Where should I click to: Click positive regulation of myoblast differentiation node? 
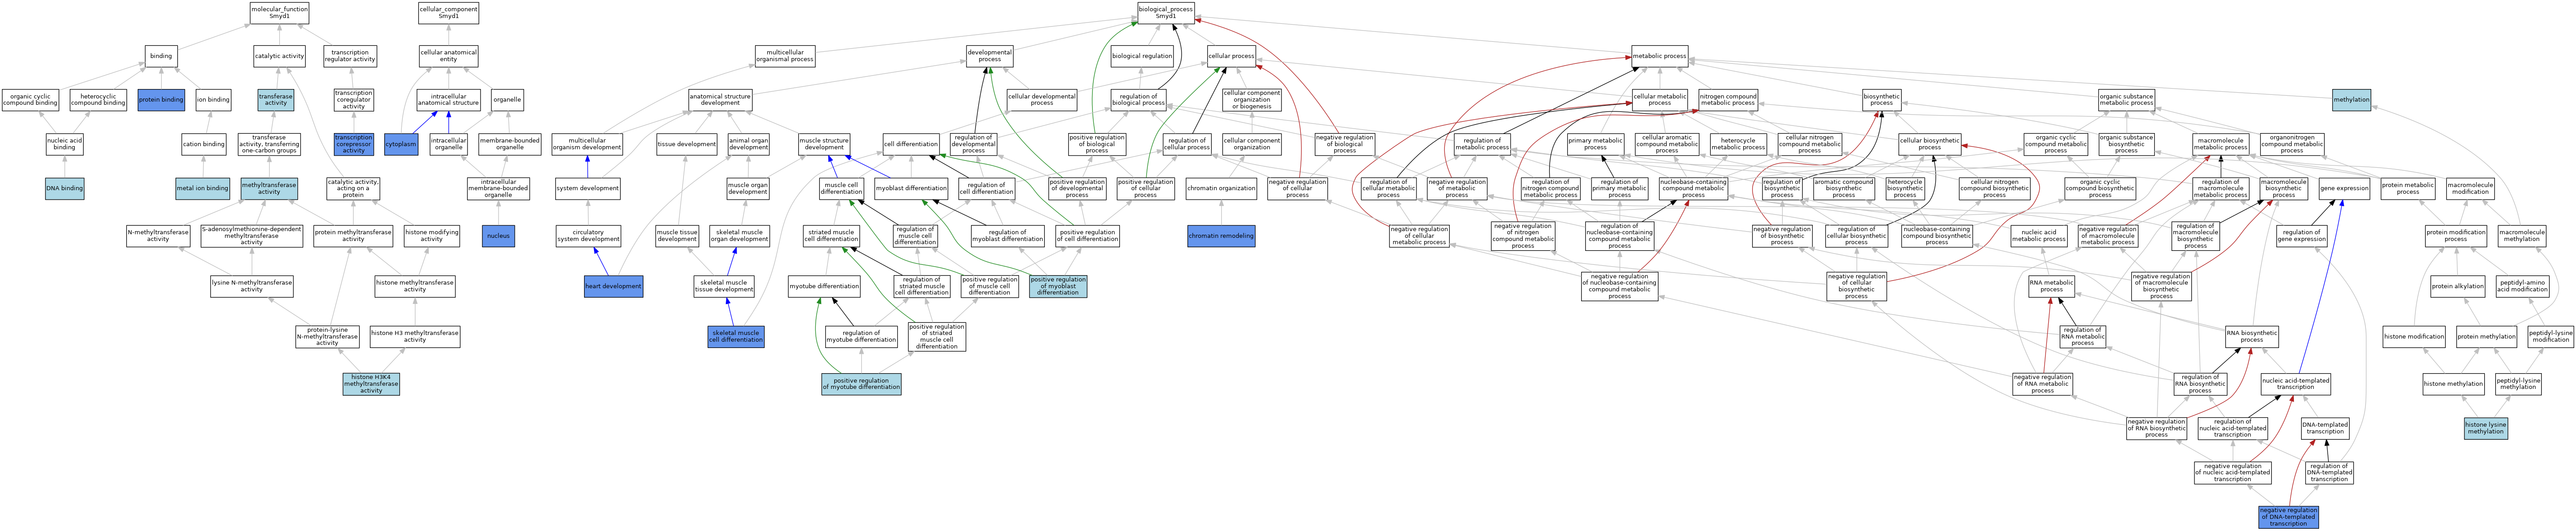1058,286
